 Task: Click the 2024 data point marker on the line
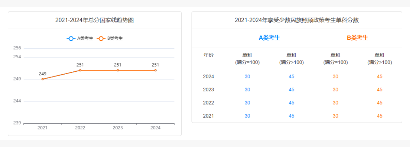point(155,70)
